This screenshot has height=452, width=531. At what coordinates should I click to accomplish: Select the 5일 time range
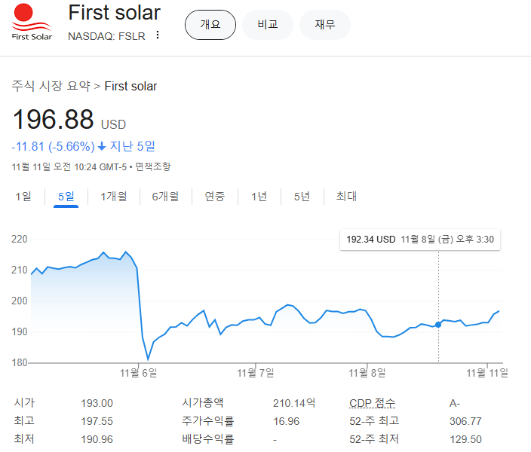(66, 196)
